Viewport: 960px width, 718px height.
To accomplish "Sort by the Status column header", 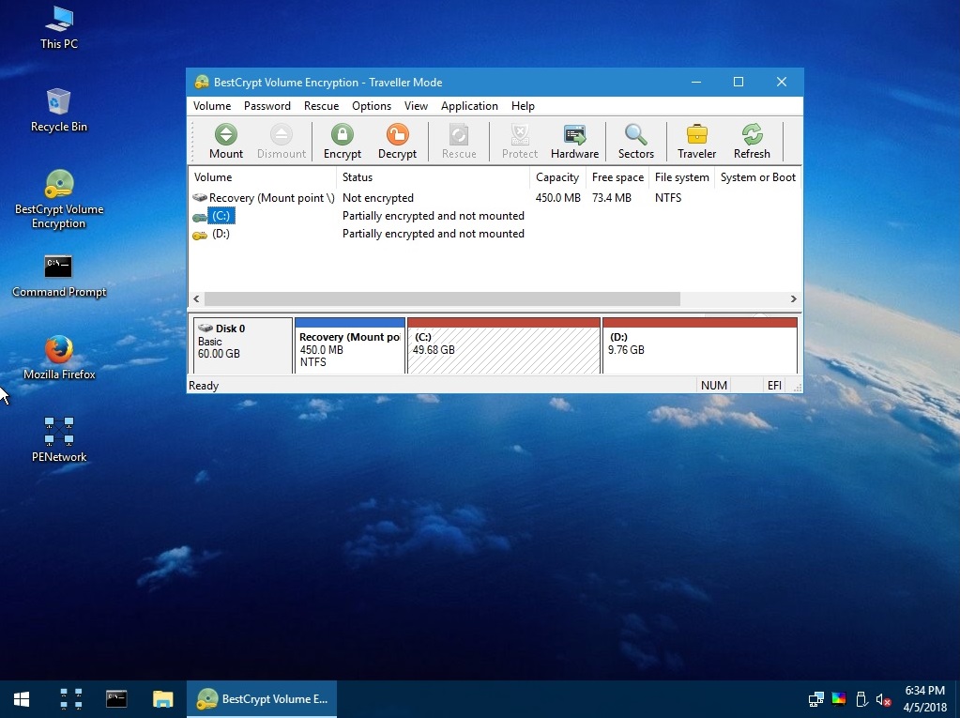I will coord(433,177).
